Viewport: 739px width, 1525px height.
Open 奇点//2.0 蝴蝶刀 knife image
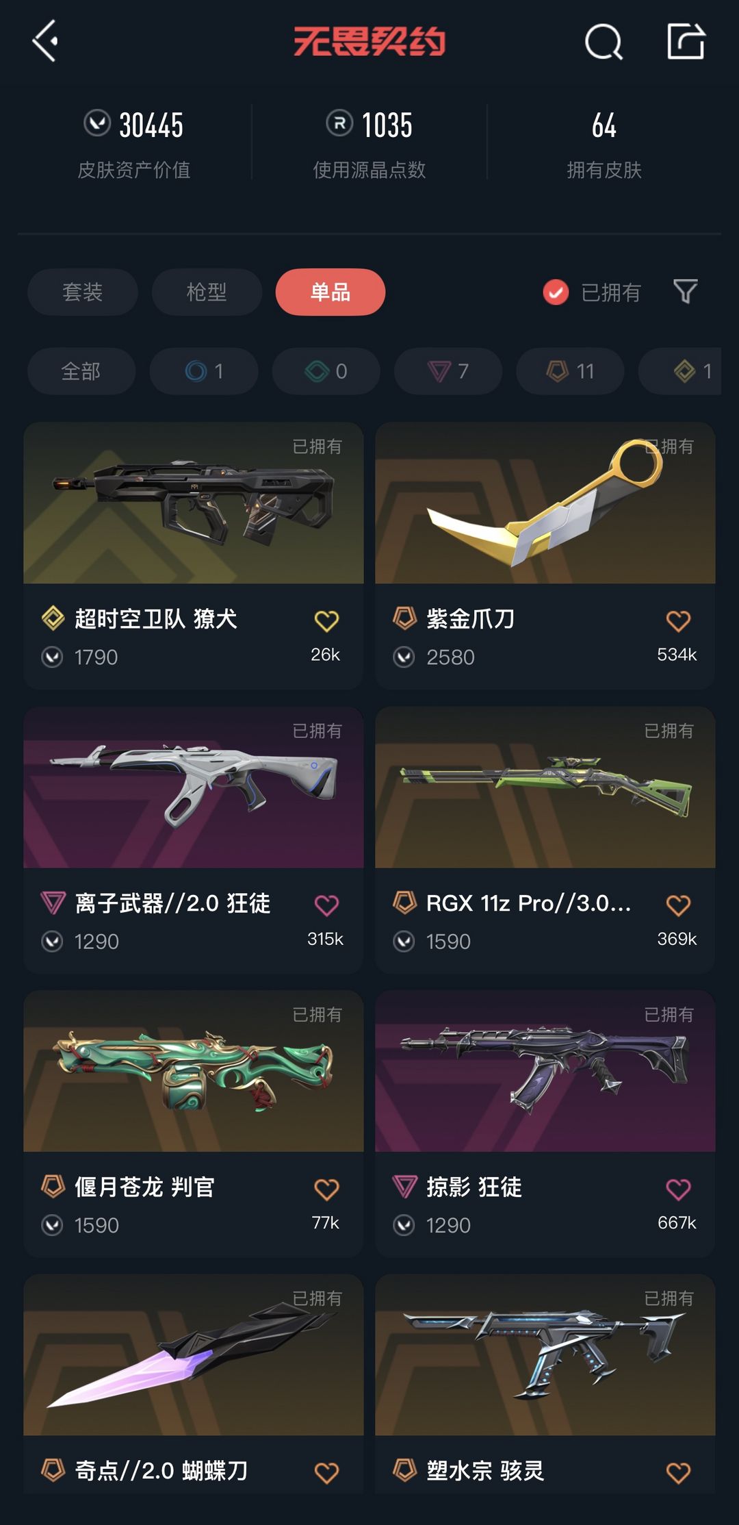pyautogui.click(x=194, y=1355)
